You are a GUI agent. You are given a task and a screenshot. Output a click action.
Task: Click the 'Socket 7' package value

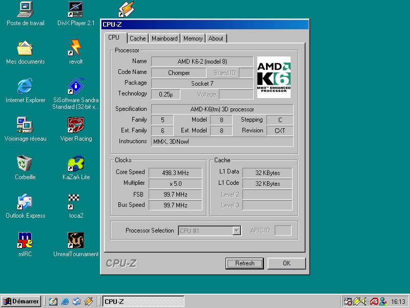[202, 84]
